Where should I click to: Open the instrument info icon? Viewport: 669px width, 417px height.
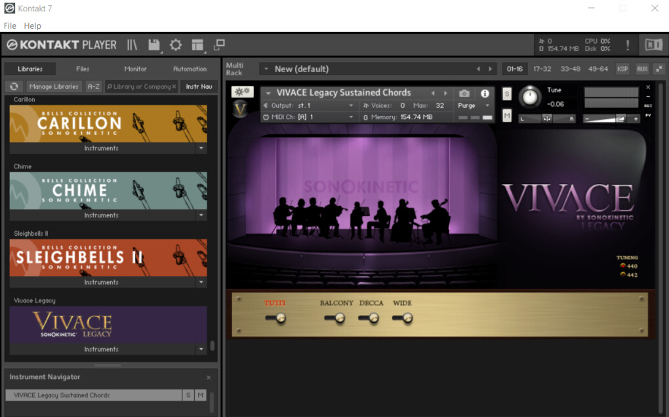click(x=485, y=94)
